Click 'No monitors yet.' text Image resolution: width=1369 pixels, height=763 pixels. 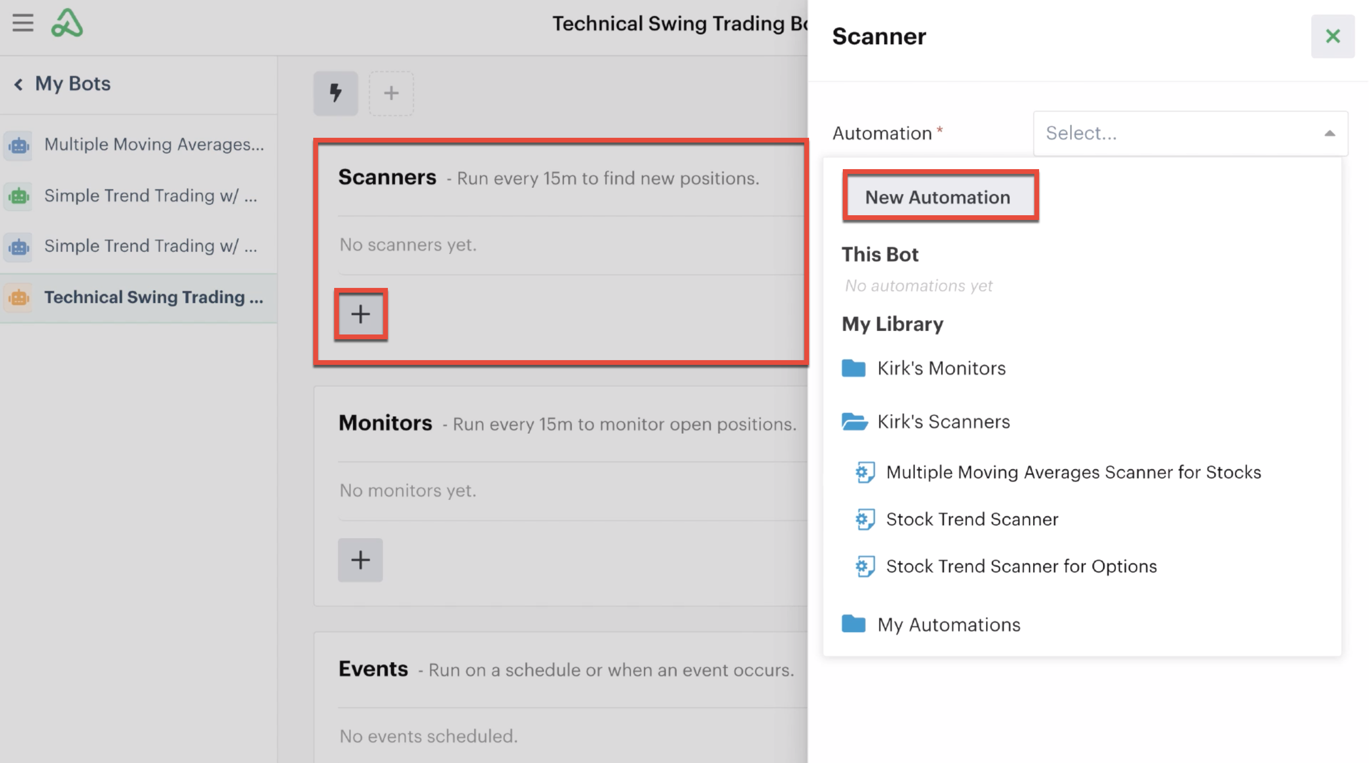coord(408,490)
